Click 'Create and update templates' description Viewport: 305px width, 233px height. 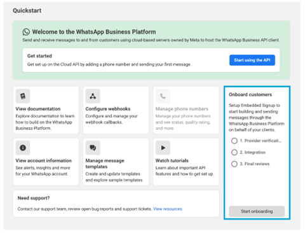pos(114,177)
